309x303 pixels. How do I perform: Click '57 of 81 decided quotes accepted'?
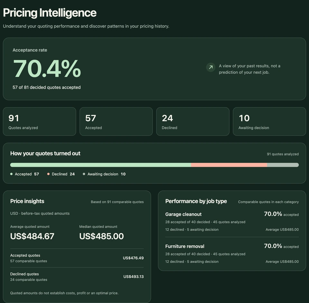46,87
